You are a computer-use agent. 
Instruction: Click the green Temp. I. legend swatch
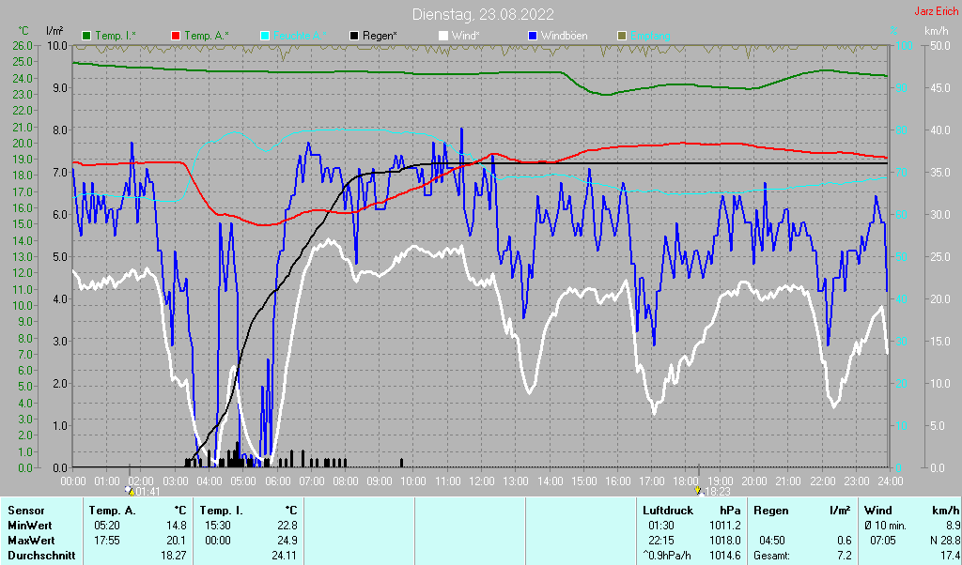point(87,36)
